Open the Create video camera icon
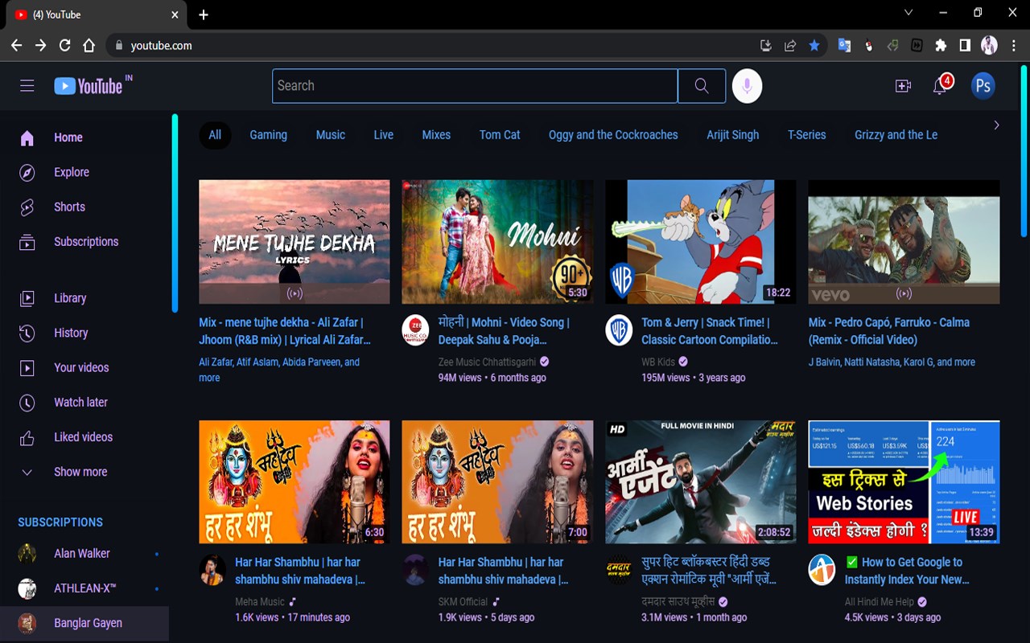This screenshot has width=1030, height=643. (903, 86)
